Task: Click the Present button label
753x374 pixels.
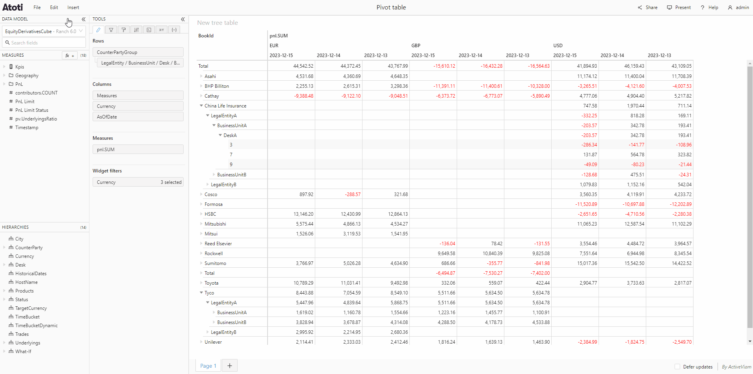Action: coord(683,7)
